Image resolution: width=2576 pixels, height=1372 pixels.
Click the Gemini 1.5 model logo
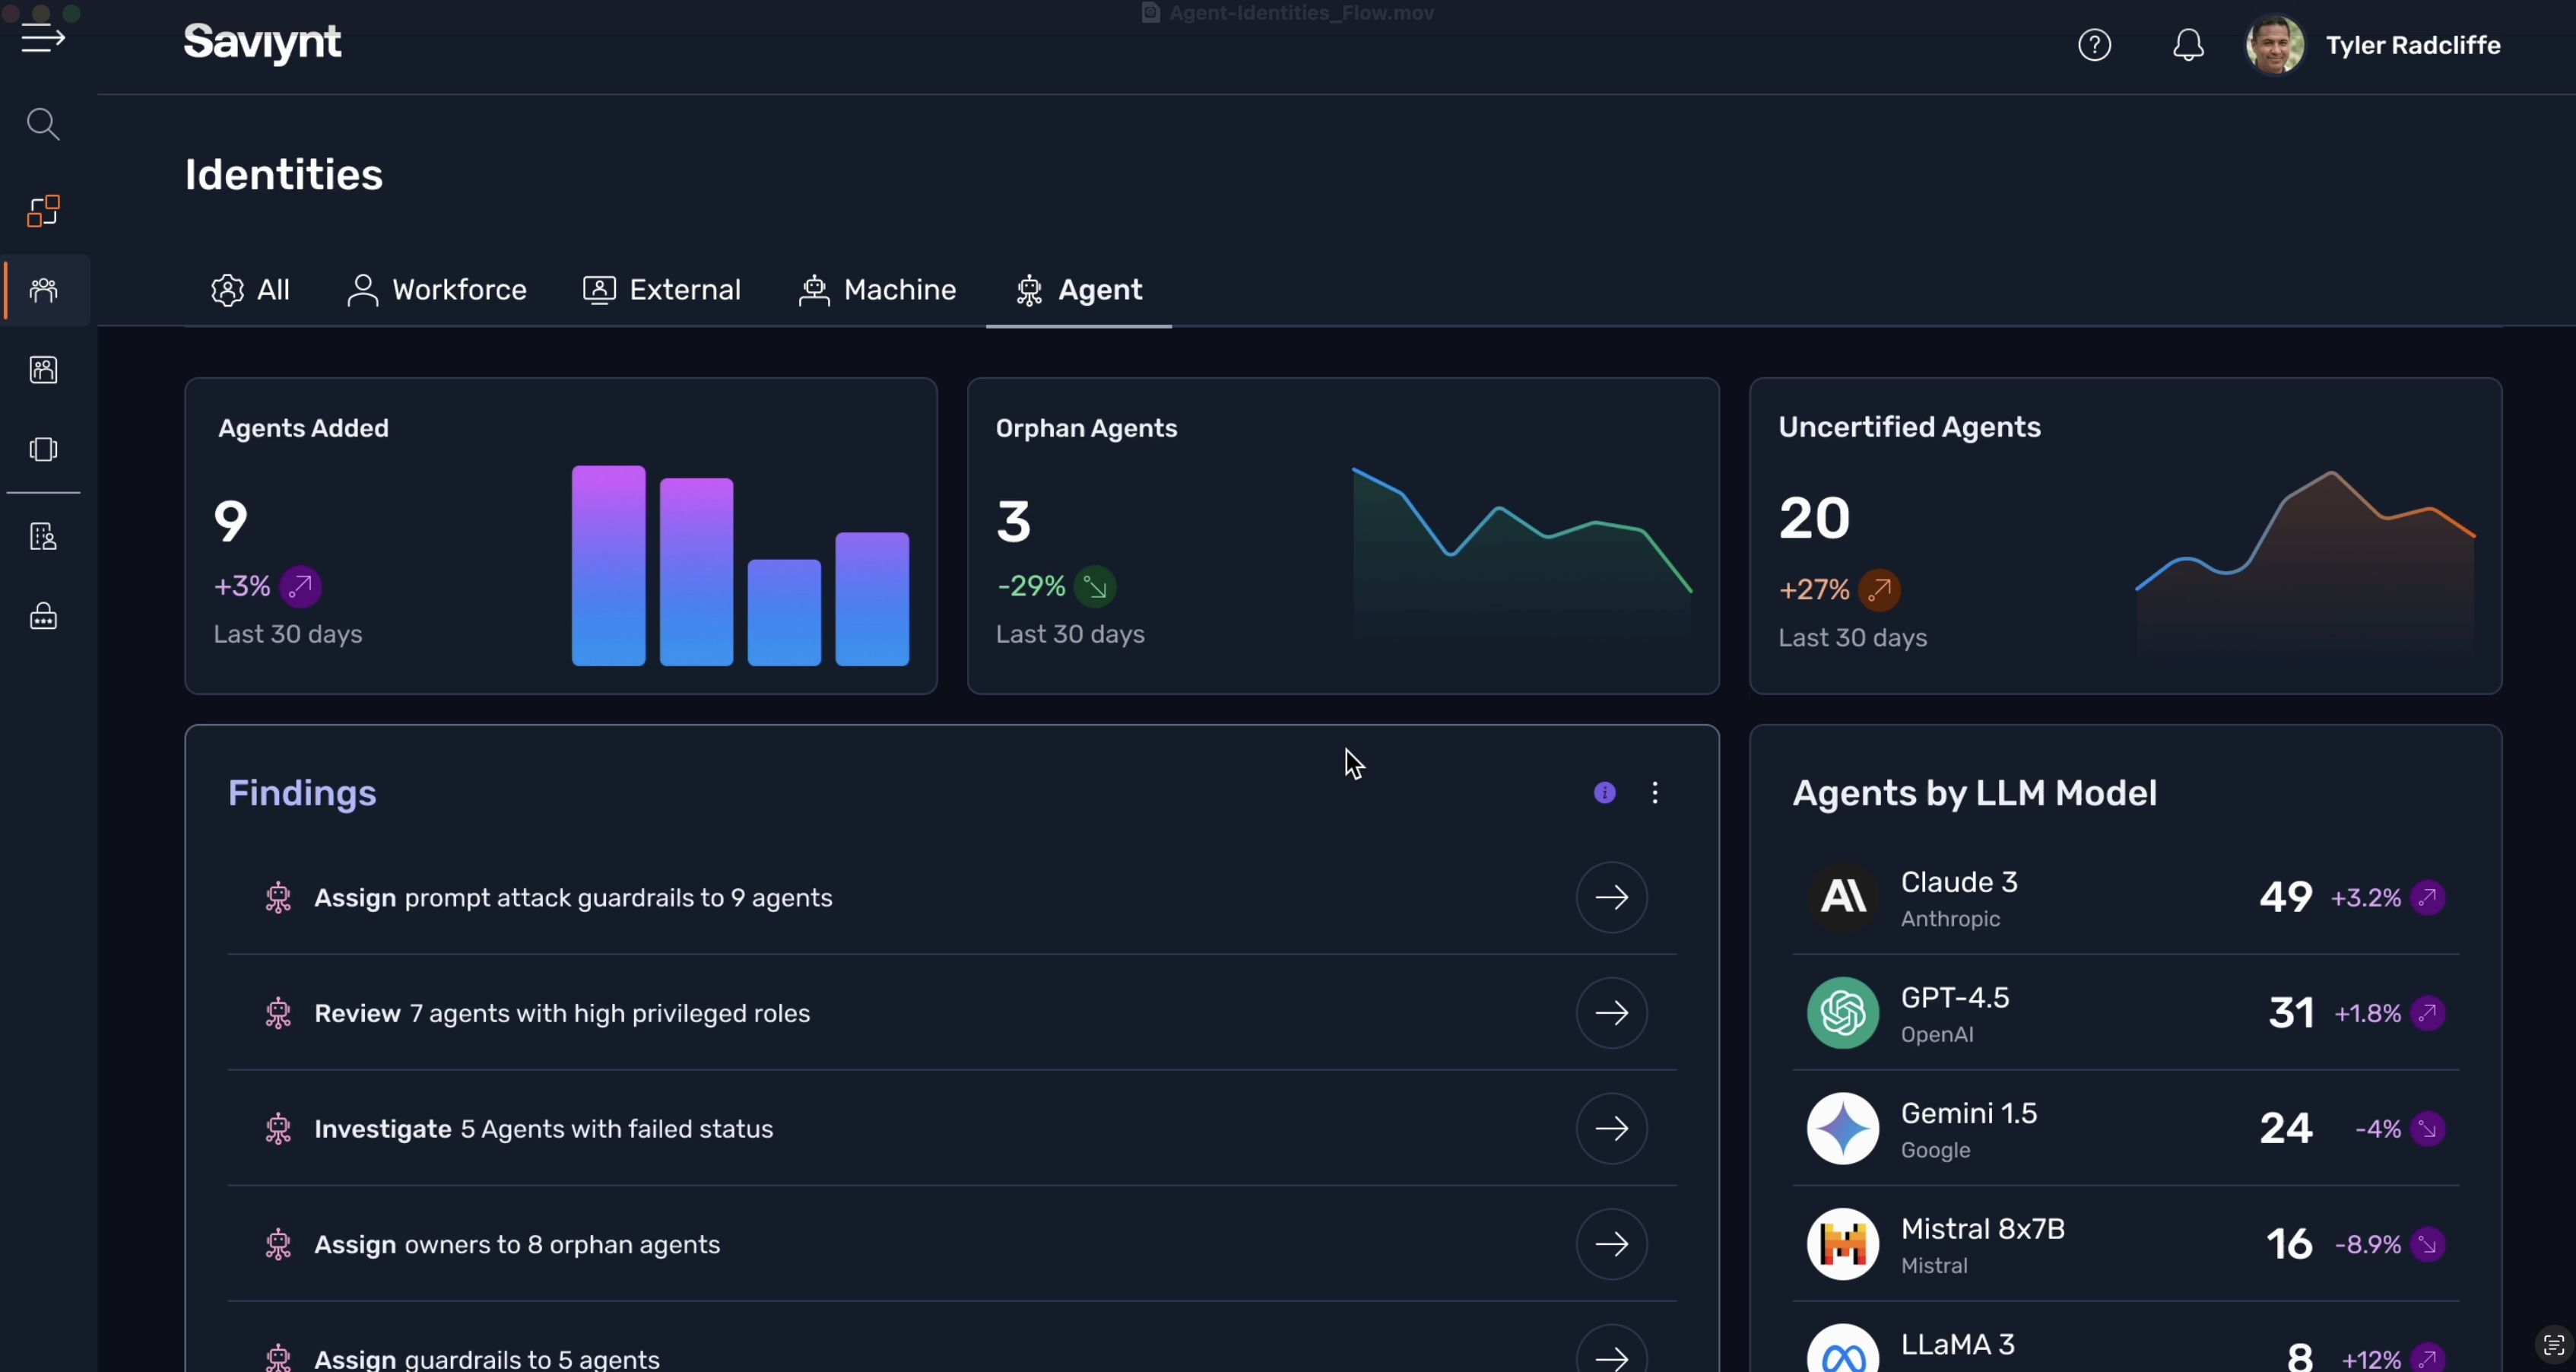pos(1842,1129)
